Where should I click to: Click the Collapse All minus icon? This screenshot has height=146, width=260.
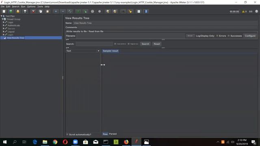pos(63,11)
